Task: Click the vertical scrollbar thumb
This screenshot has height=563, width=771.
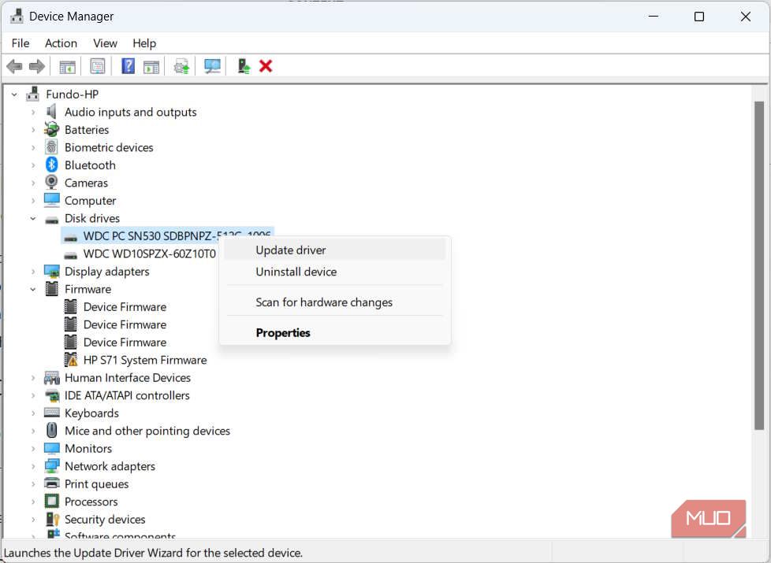Action: [758, 265]
